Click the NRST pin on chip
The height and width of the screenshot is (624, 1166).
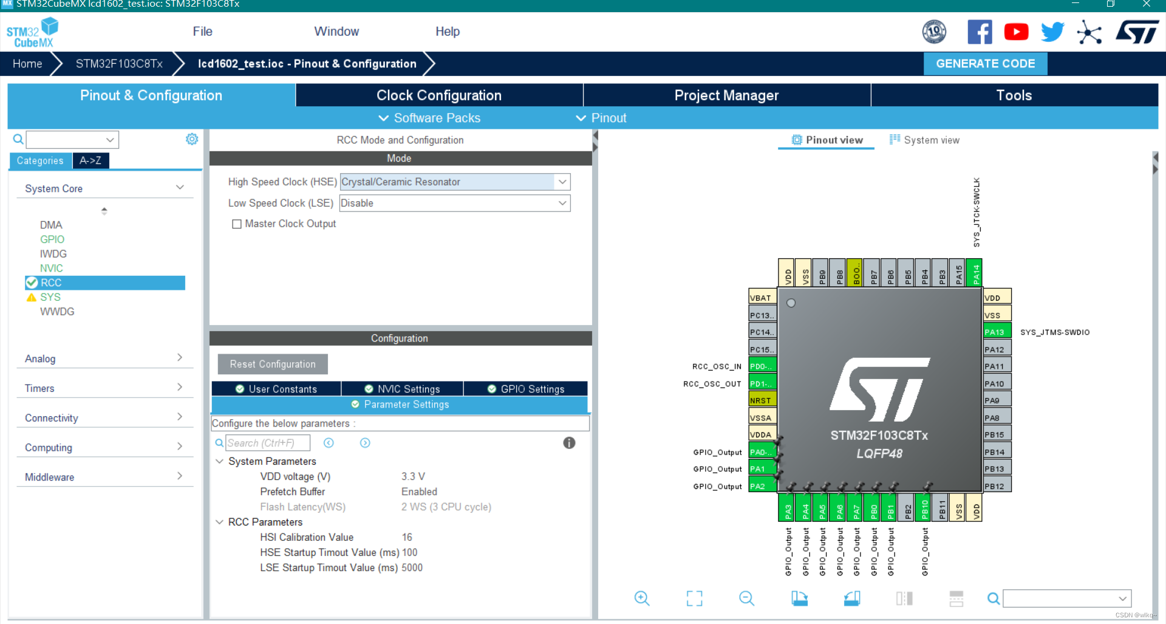(763, 400)
